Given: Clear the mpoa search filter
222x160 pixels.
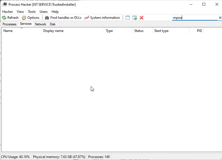Looking at the screenshot, I should click(x=220, y=18).
